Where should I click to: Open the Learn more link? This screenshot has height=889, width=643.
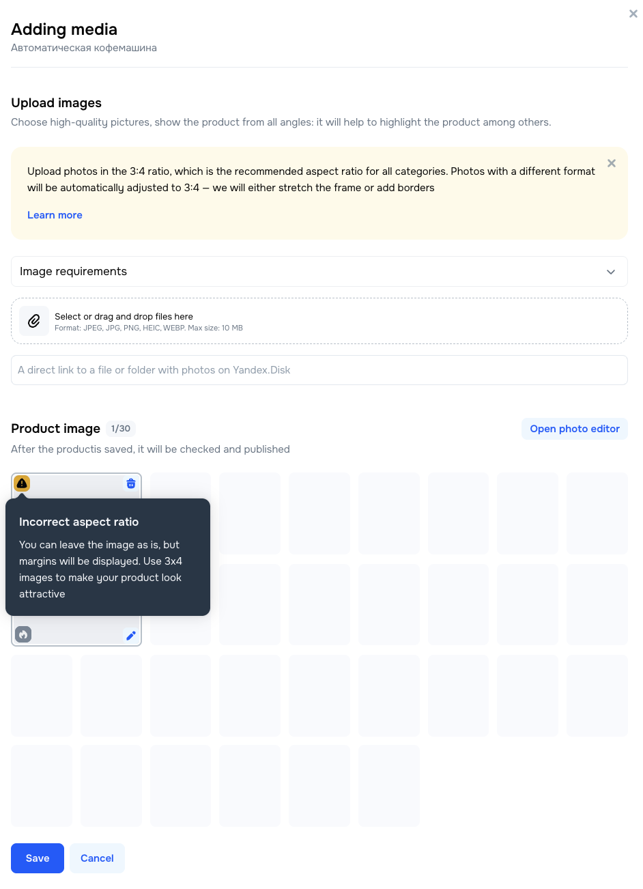coord(55,215)
